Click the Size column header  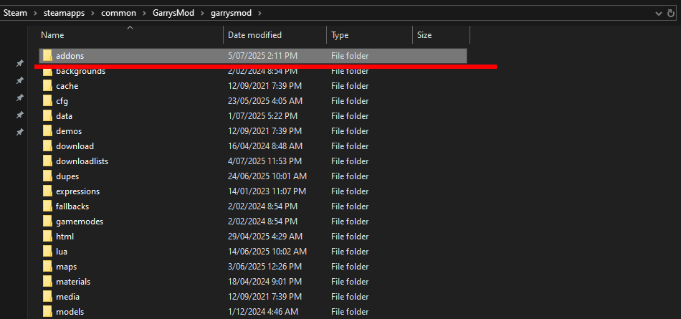(x=424, y=34)
